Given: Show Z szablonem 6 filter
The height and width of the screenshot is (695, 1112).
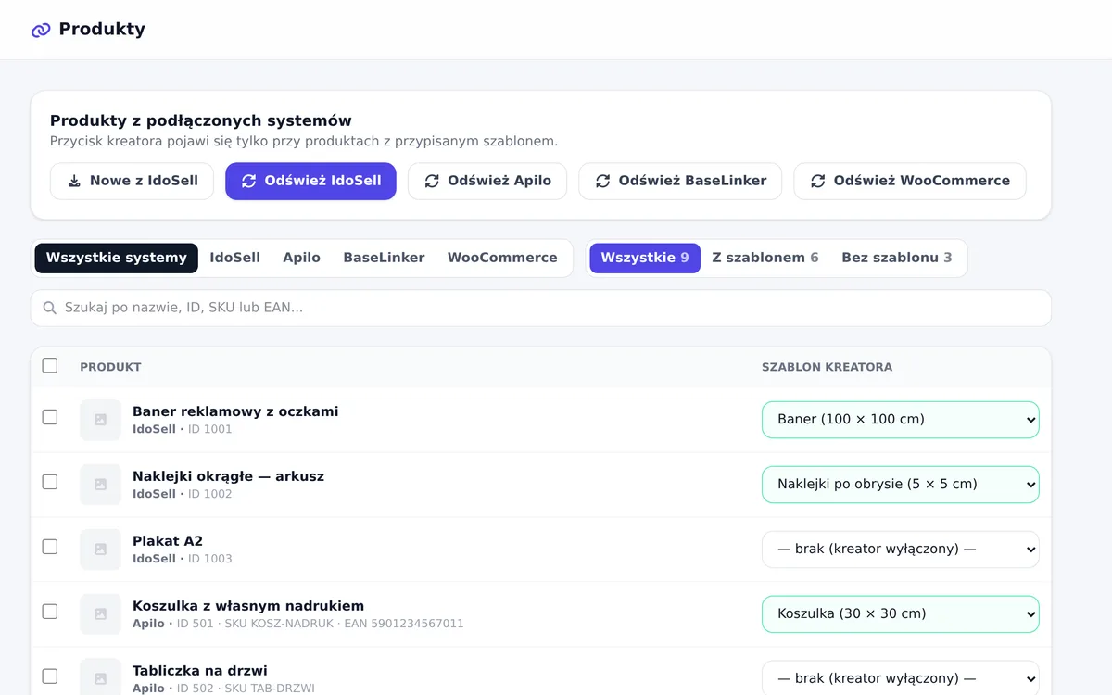Looking at the screenshot, I should pos(765,259).
